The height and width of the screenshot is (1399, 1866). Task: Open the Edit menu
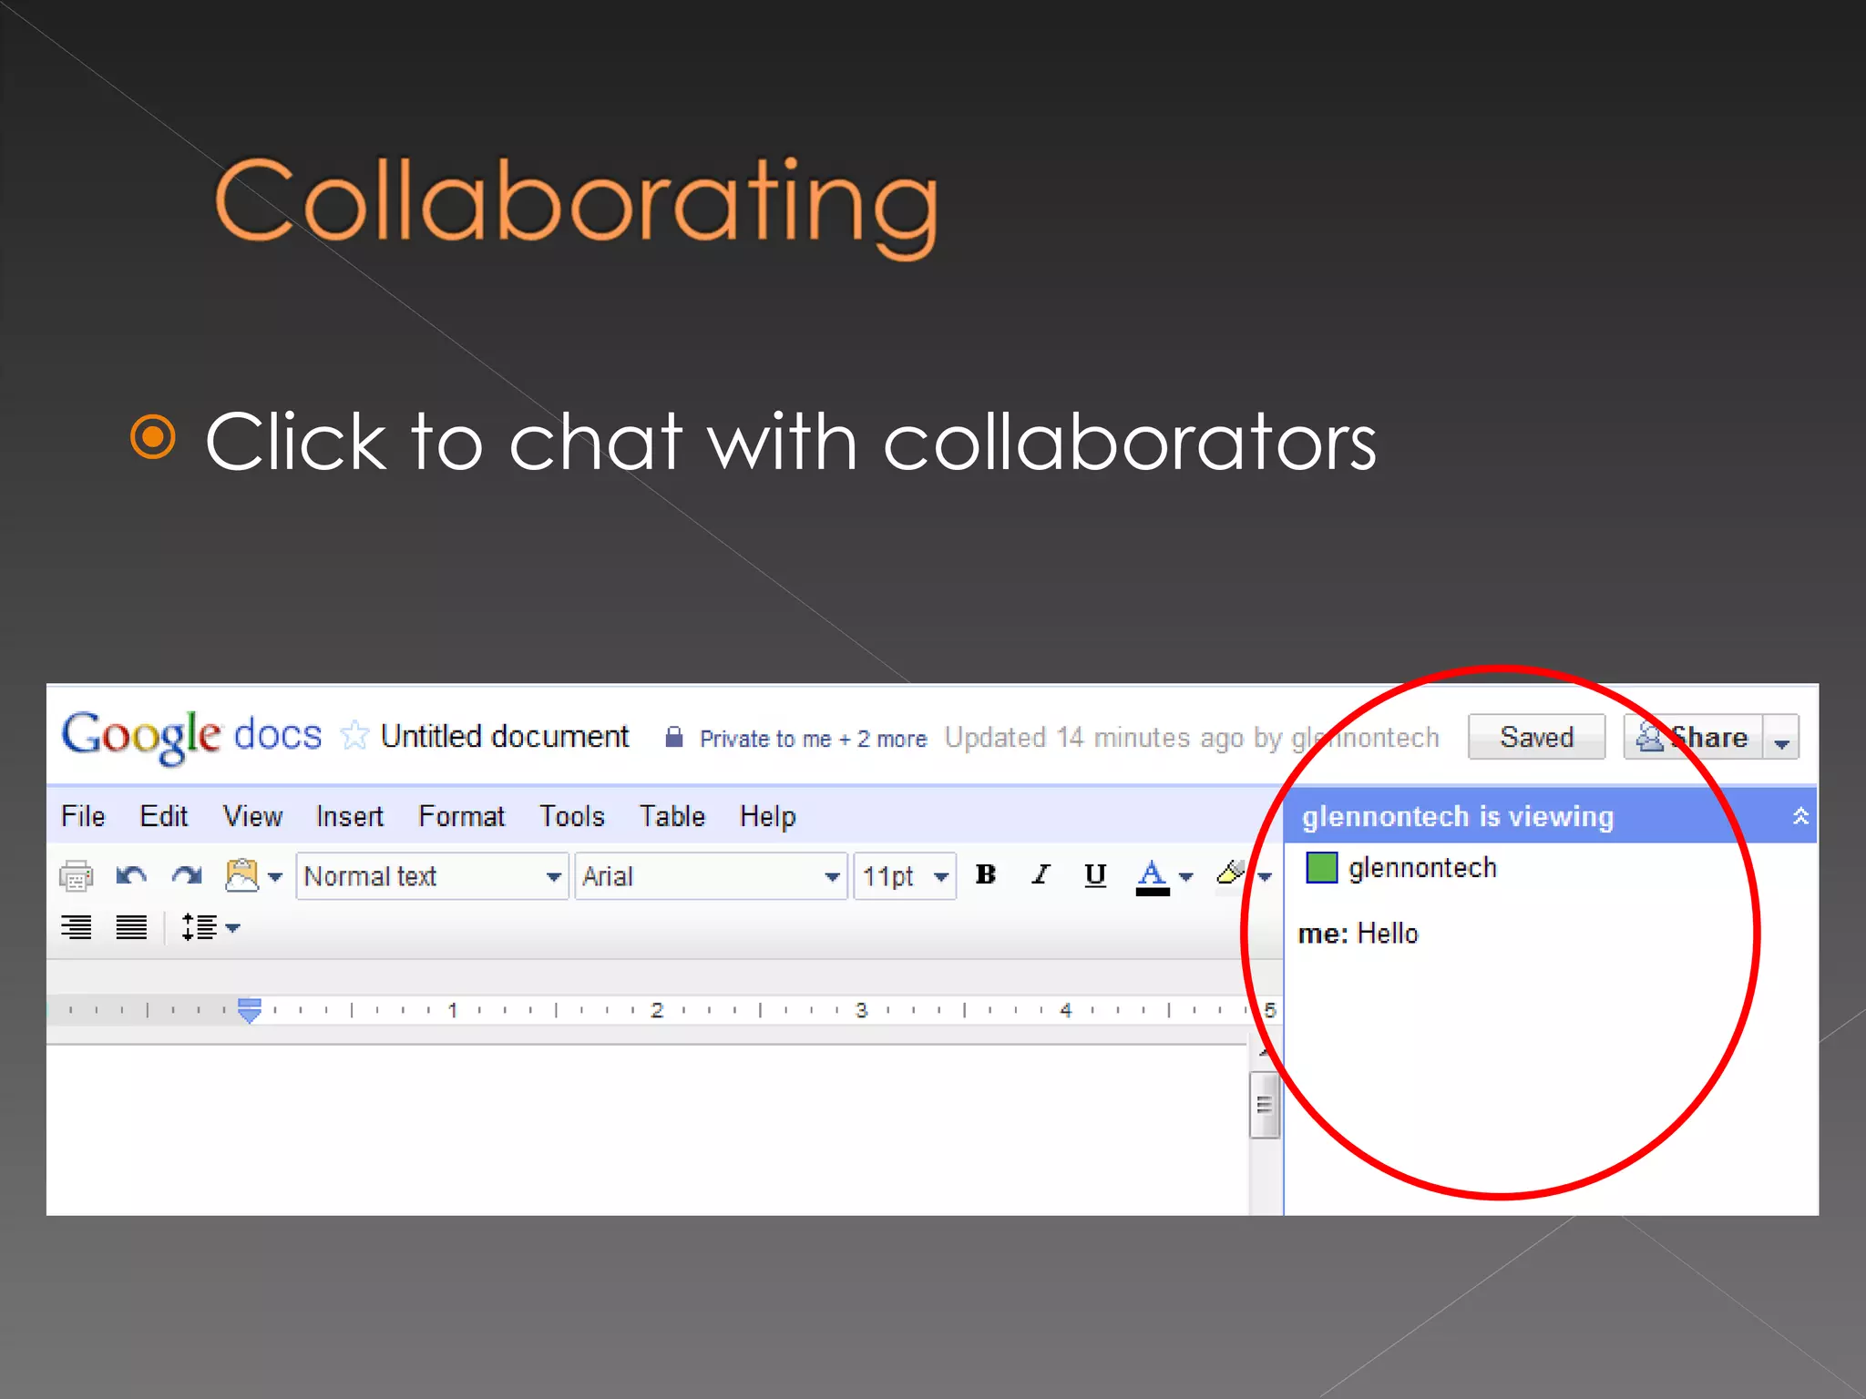[x=164, y=816]
